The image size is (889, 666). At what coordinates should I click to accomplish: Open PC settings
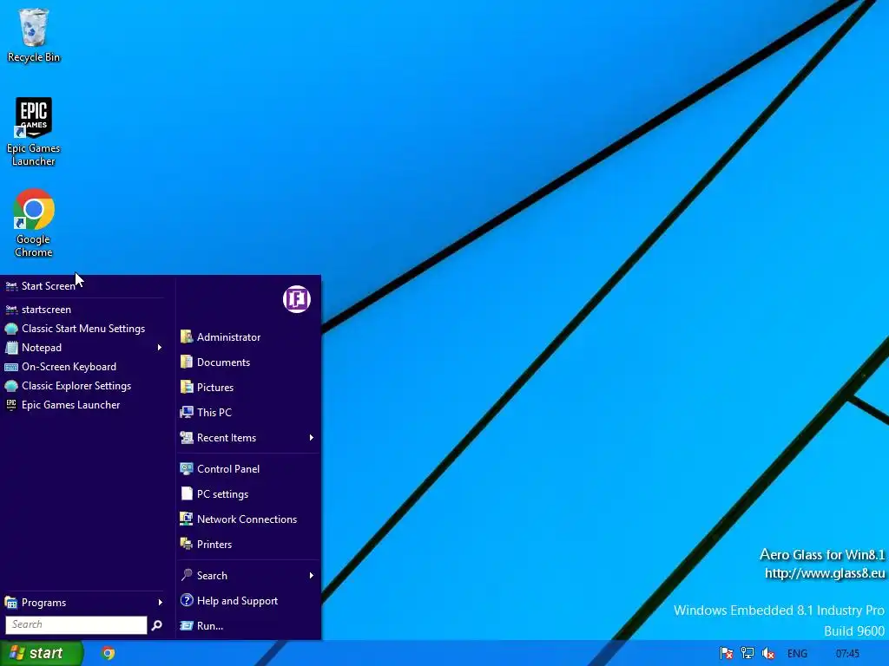[248, 493]
